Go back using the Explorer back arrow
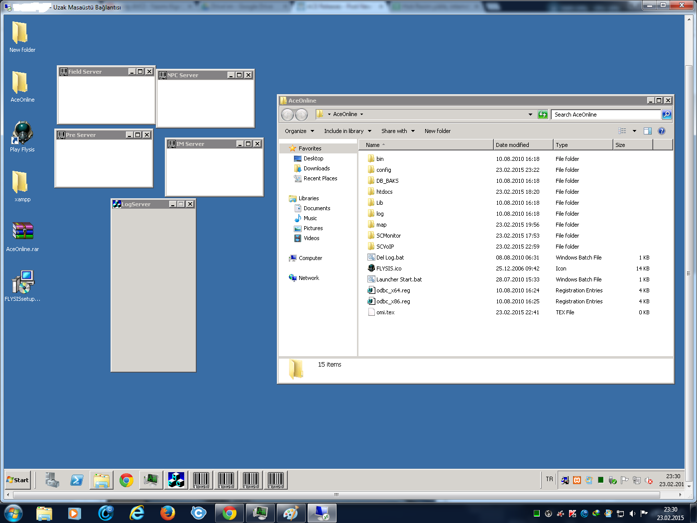Viewport: 697px width, 523px height. [288, 115]
